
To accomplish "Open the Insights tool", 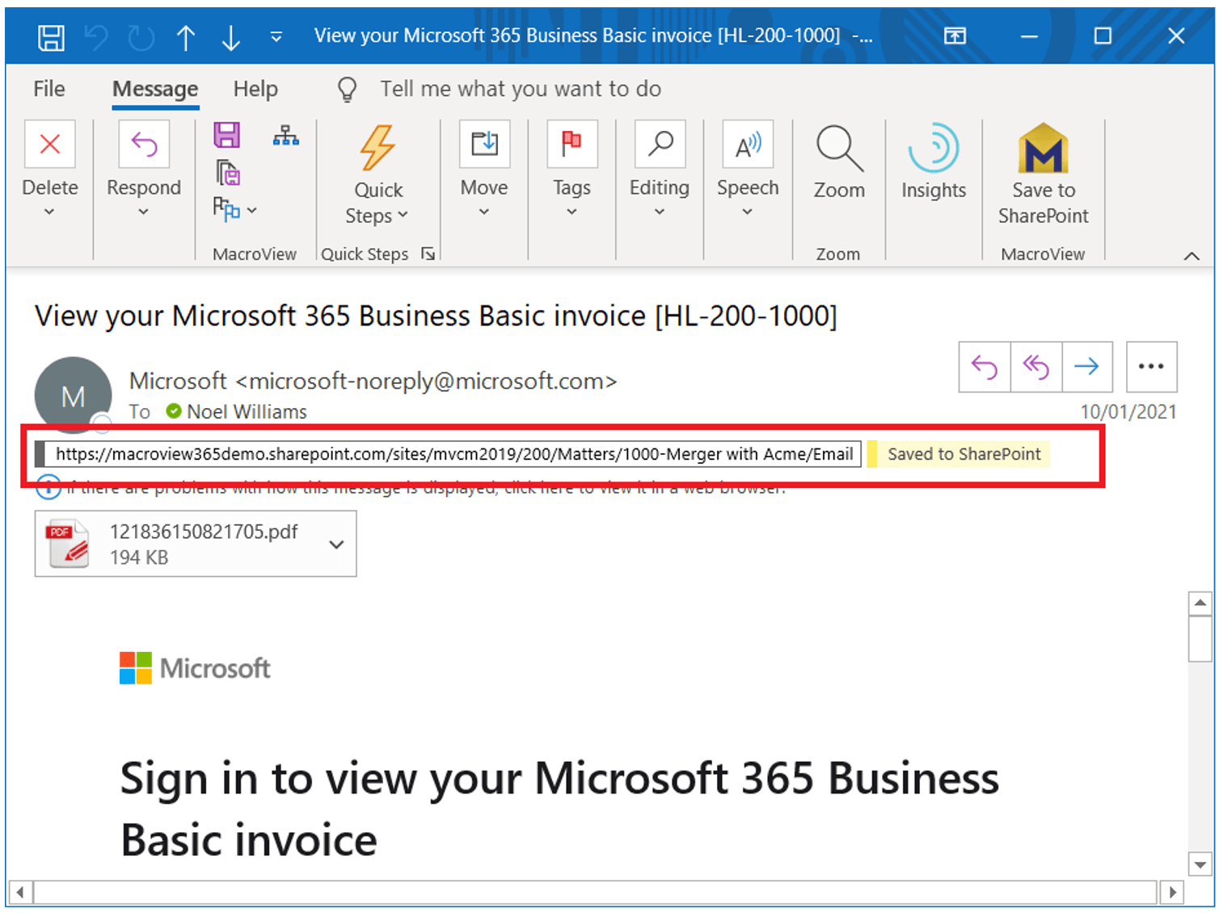I will pyautogui.click(x=933, y=149).
